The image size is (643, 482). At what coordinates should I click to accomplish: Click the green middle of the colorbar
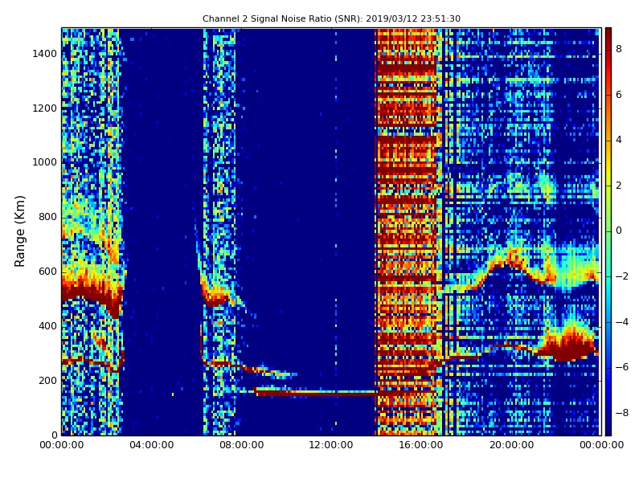point(608,231)
